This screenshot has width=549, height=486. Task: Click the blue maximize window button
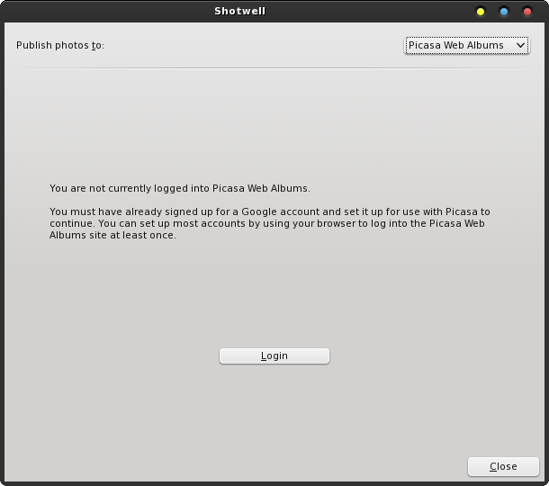tap(504, 12)
